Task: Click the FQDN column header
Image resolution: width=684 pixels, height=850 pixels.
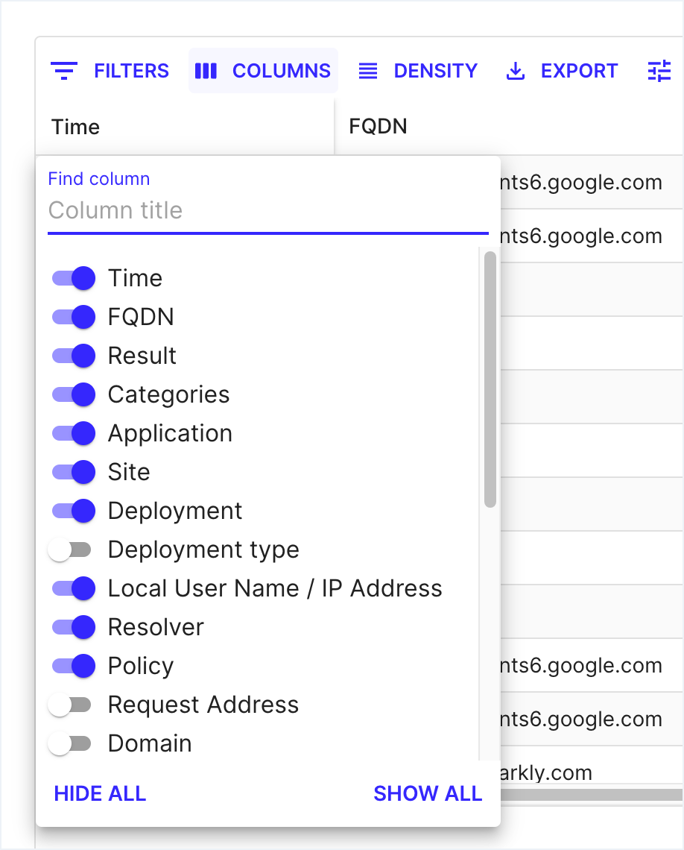Action: point(377,126)
